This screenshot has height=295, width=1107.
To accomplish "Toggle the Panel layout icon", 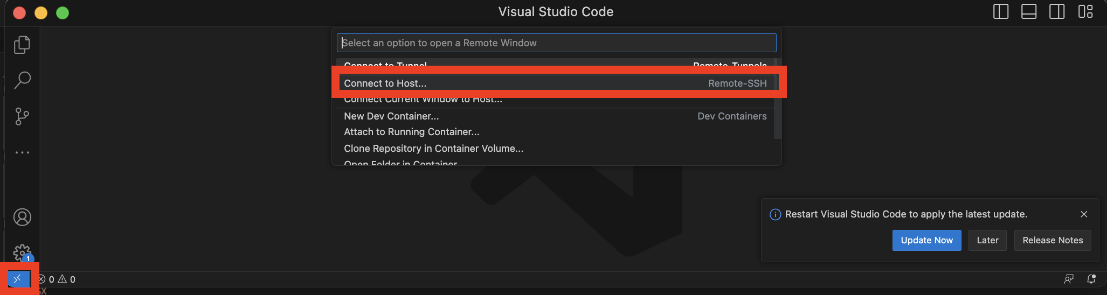I will 1029,11.
